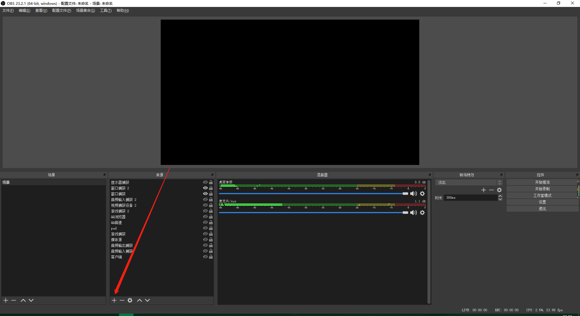The image size is (580, 316).
Task: Undock the 混音器 panel
Action: 430,175
